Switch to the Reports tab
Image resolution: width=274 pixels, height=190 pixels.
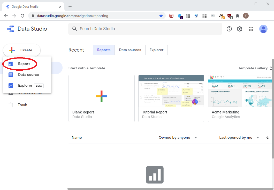tap(104, 50)
